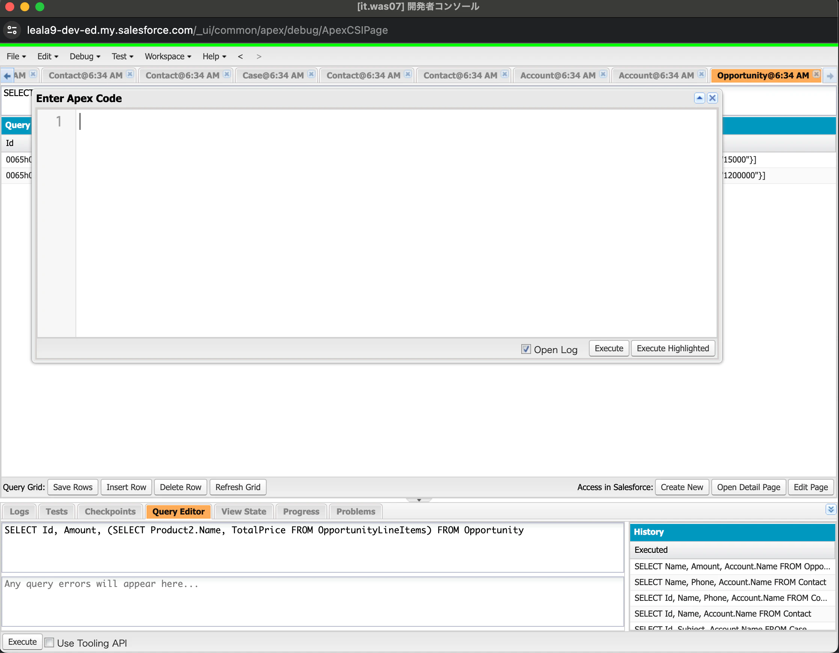This screenshot has height=653, width=839.
Task: Click the site settings icon in address bar
Action: point(12,30)
